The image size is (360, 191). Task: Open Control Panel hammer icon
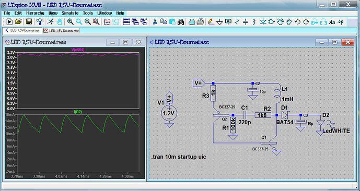point(40,22)
